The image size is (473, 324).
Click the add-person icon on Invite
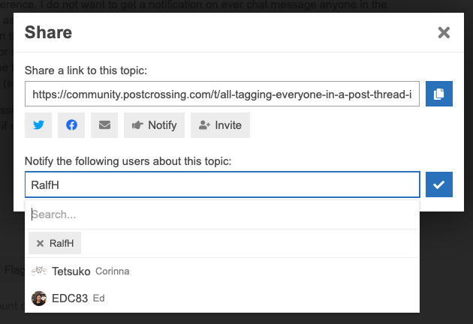coord(204,125)
